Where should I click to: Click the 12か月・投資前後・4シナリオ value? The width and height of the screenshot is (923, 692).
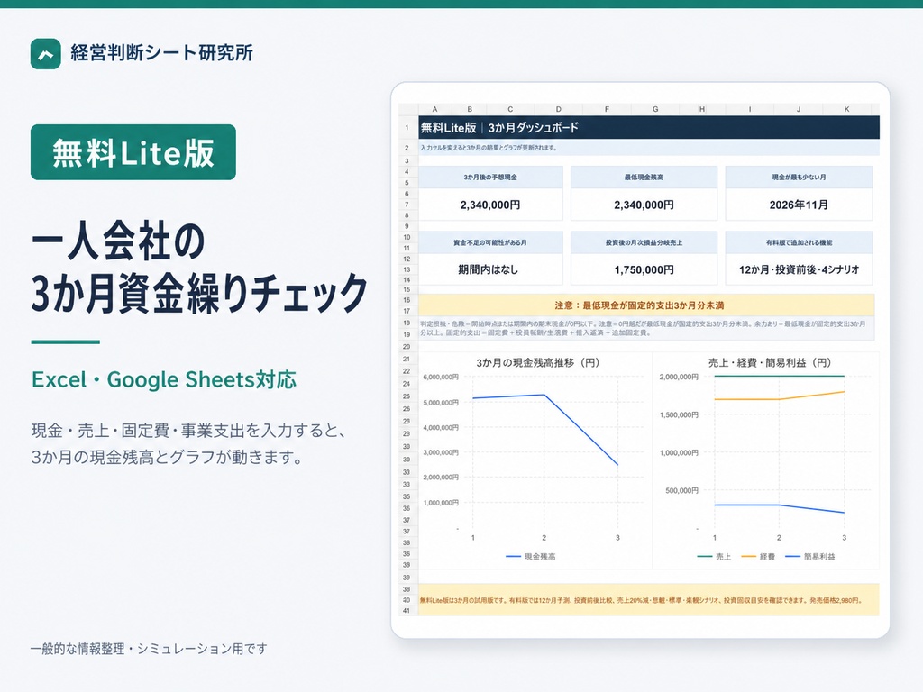pyautogui.click(x=799, y=269)
